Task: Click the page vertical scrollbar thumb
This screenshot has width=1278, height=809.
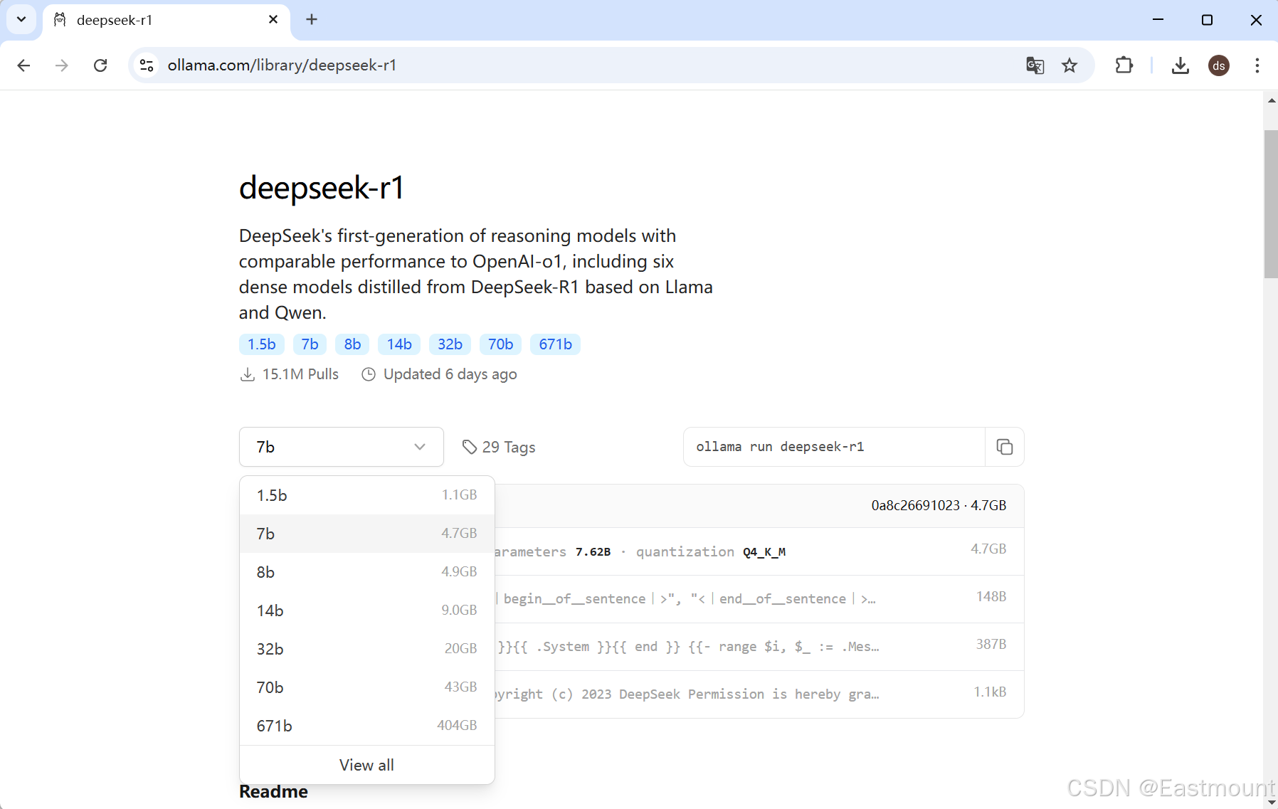Action: 1271,204
